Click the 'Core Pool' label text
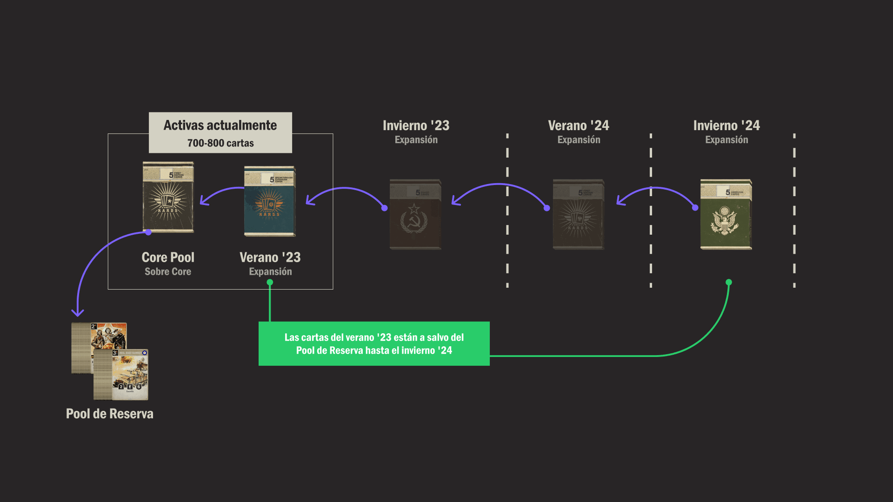The height and width of the screenshot is (502, 893). [168, 257]
